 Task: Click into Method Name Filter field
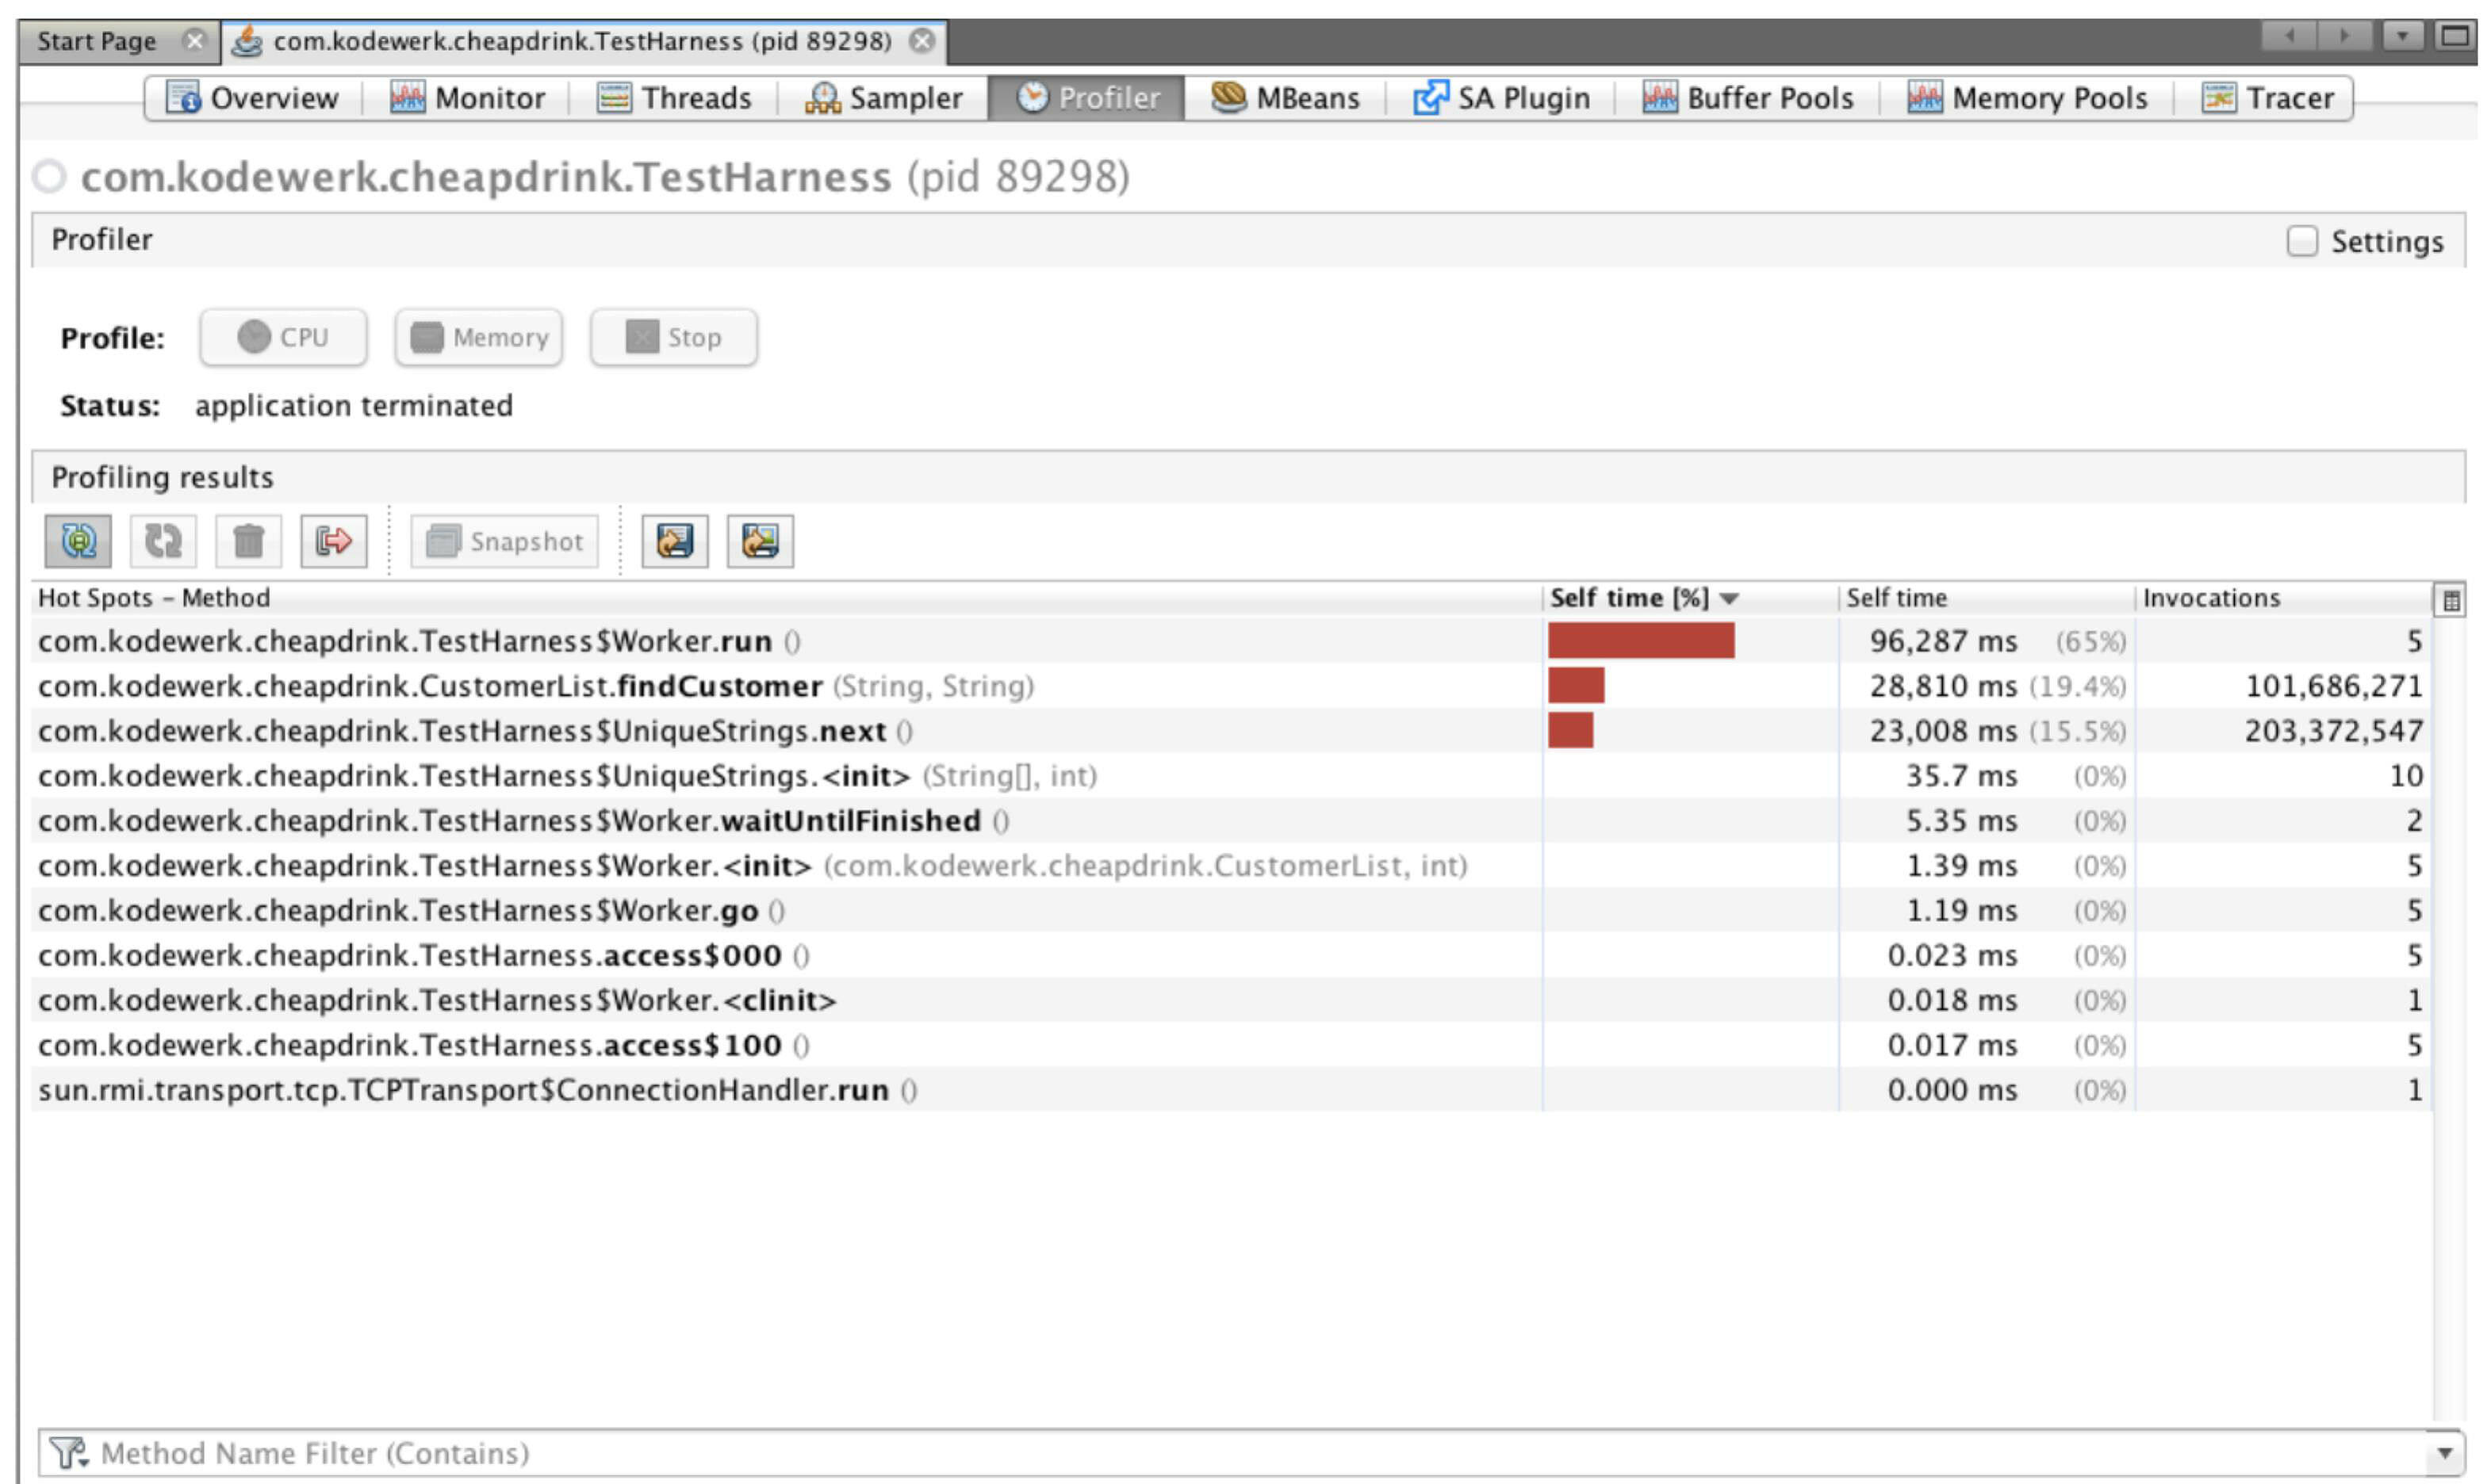coord(1201,1453)
